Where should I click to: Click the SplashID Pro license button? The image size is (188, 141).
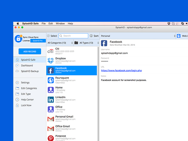(x=38, y=41)
